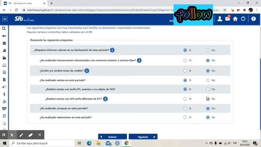Open Chrome from taskbar

126,143
